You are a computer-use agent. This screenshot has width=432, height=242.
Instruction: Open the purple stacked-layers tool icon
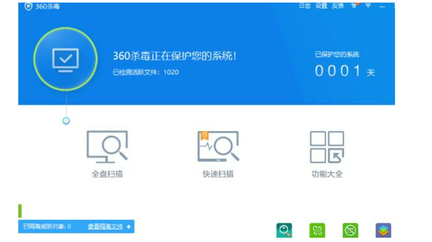[383, 230]
